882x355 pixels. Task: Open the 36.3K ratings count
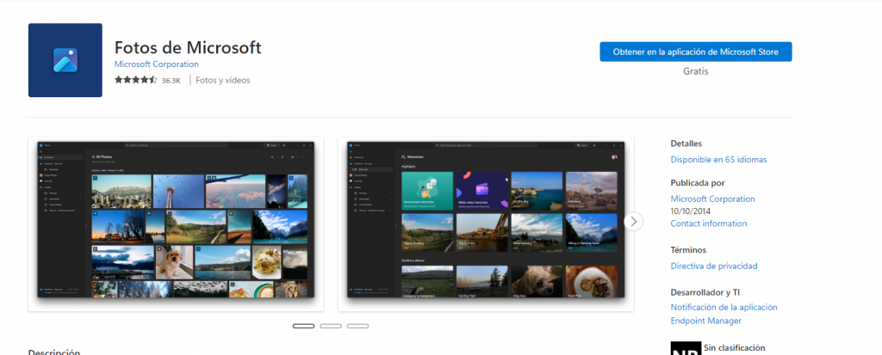pos(171,80)
